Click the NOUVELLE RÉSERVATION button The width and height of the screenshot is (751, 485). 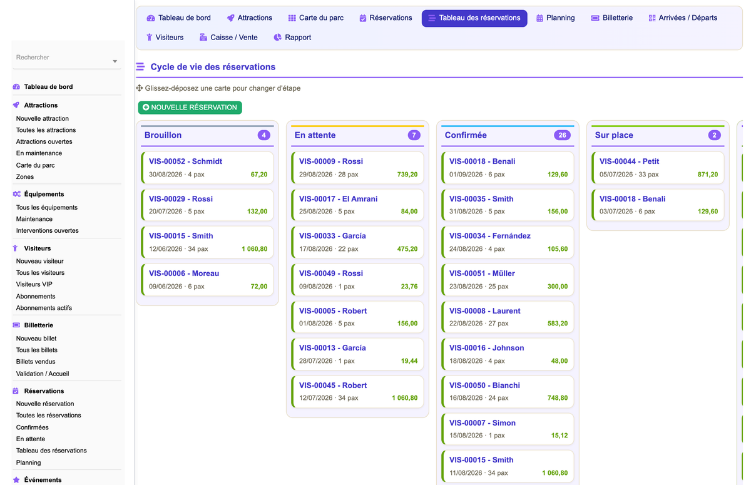click(x=190, y=108)
